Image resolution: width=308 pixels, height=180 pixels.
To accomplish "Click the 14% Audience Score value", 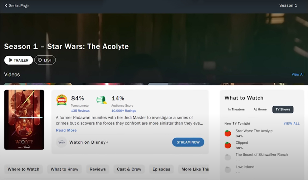I will tap(118, 98).
